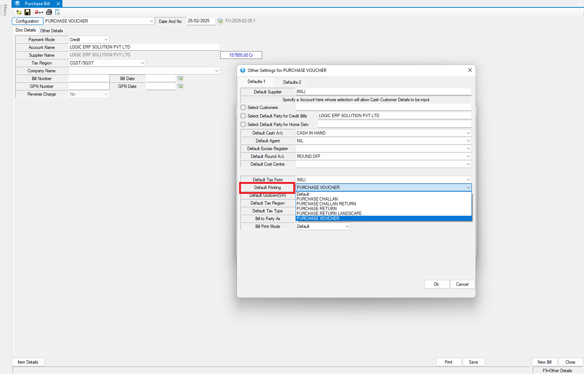This screenshot has height=374, width=584.
Task: Check Select Default Party for Home Delv
Action: (x=243, y=125)
